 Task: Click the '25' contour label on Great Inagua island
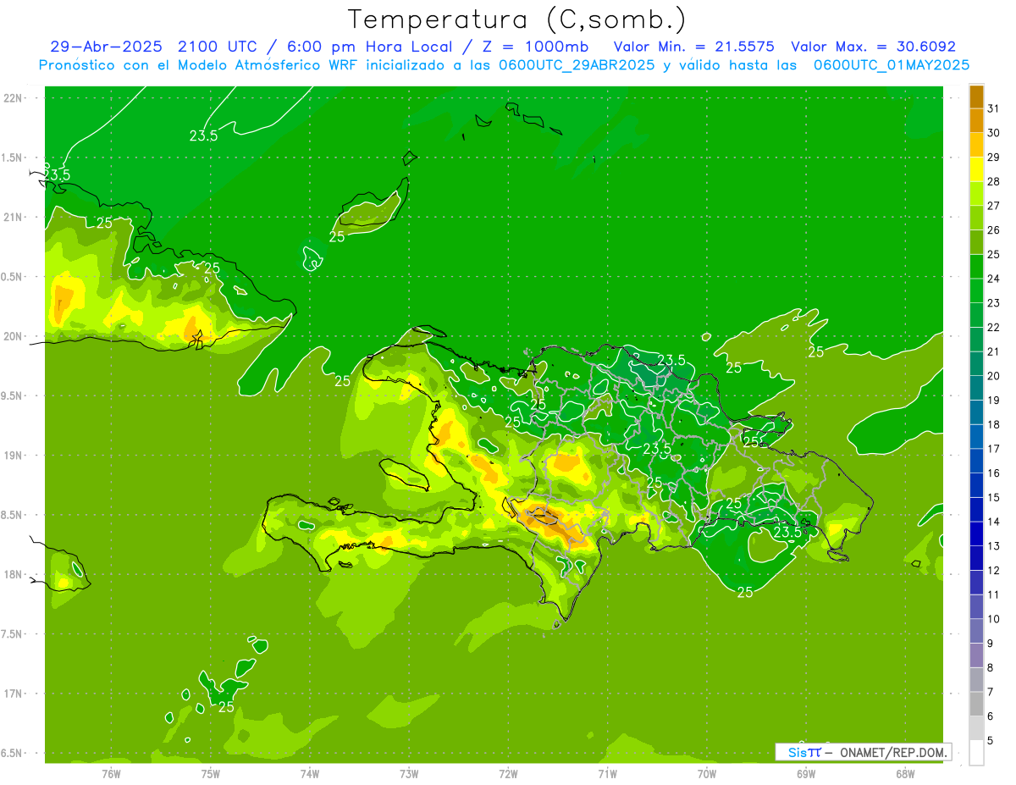[x=337, y=237]
